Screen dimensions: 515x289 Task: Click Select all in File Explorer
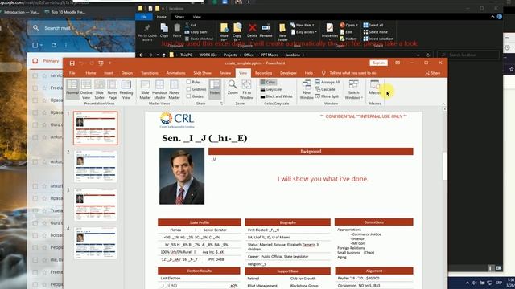373,25
